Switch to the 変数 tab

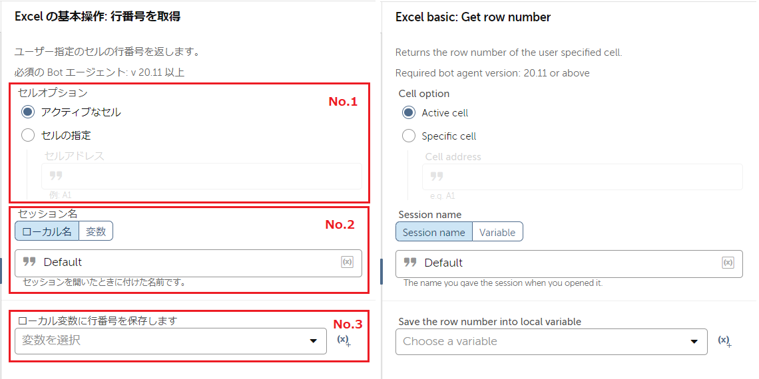[x=96, y=231]
